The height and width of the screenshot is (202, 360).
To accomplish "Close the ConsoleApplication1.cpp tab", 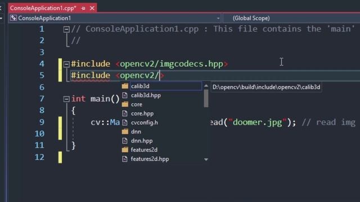I will [x=92, y=8].
